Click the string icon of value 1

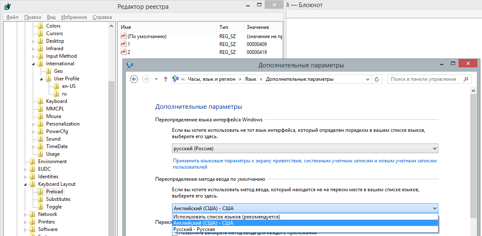click(x=123, y=44)
